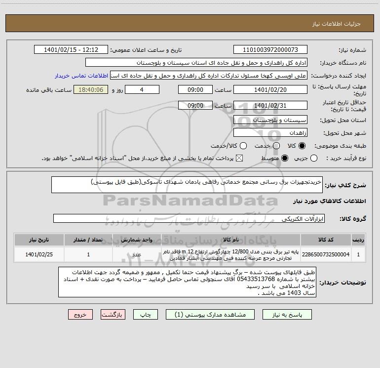Choose متوسط purchase process radio

coord(285,158)
